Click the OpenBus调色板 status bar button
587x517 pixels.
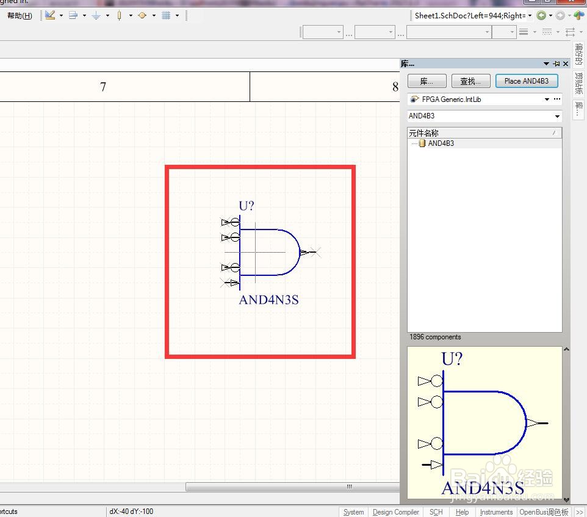[544, 512]
